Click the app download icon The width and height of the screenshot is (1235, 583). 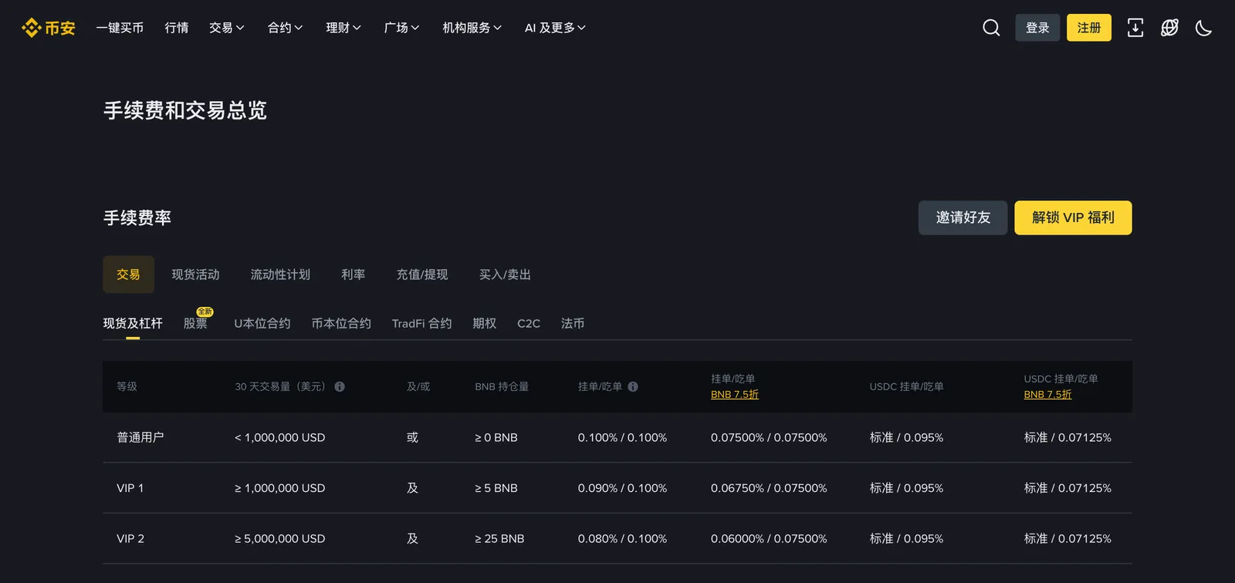tap(1135, 28)
